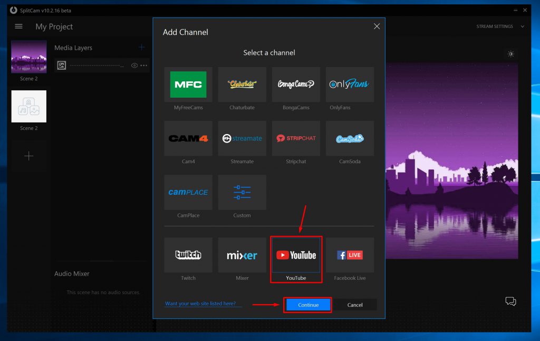540x341 pixels.
Task: Click the Continue button
Action: tap(308, 305)
